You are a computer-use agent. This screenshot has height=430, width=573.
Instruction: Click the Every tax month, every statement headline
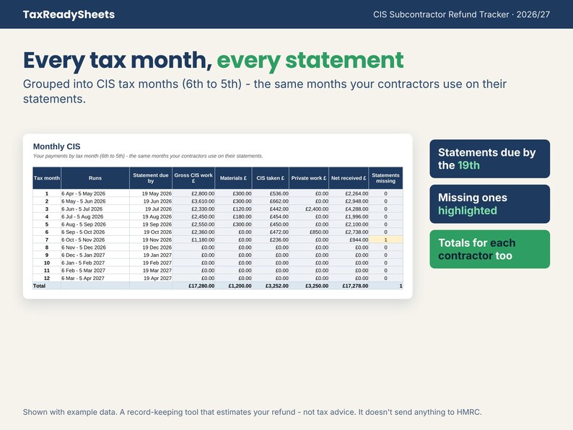coord(214,61)
